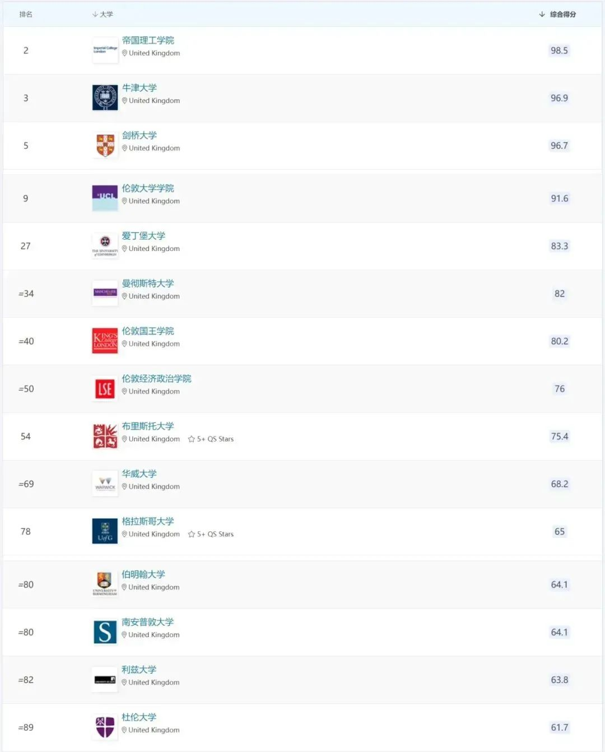The width and height of the screenshot is (605, 752).
Task: Click the Cambridge University shield logo
Action: tap(105, 145)
